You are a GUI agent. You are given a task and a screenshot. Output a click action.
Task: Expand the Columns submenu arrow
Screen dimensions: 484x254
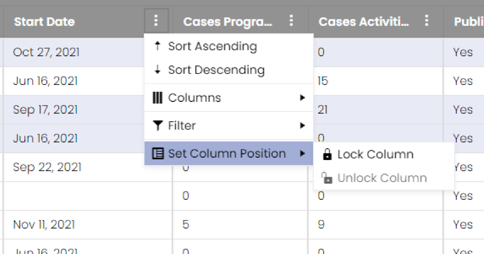pos(302,98)
